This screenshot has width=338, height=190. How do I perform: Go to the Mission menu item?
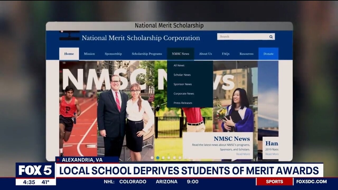(x=89, y=54)
